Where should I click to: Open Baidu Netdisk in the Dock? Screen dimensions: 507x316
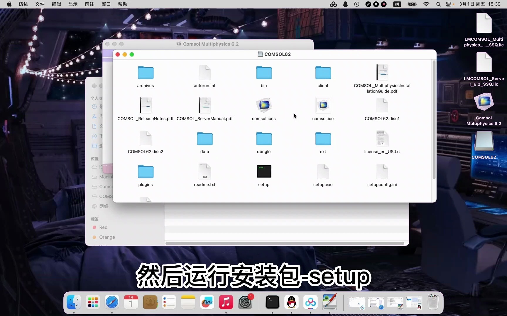click(310, 302)
